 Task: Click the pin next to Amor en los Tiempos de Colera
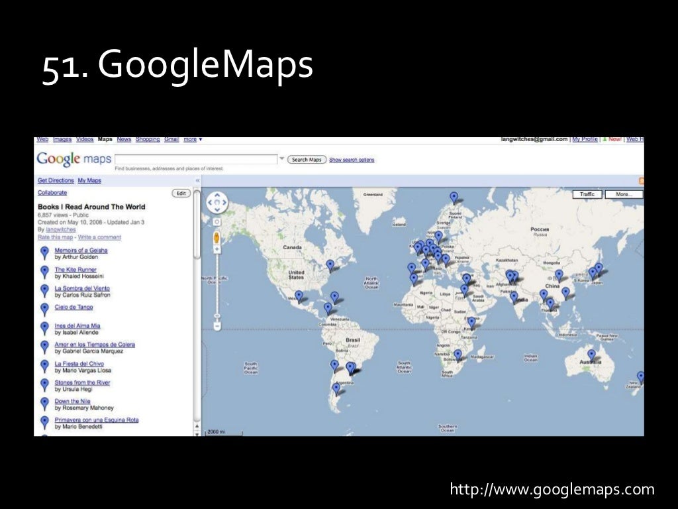44,347
